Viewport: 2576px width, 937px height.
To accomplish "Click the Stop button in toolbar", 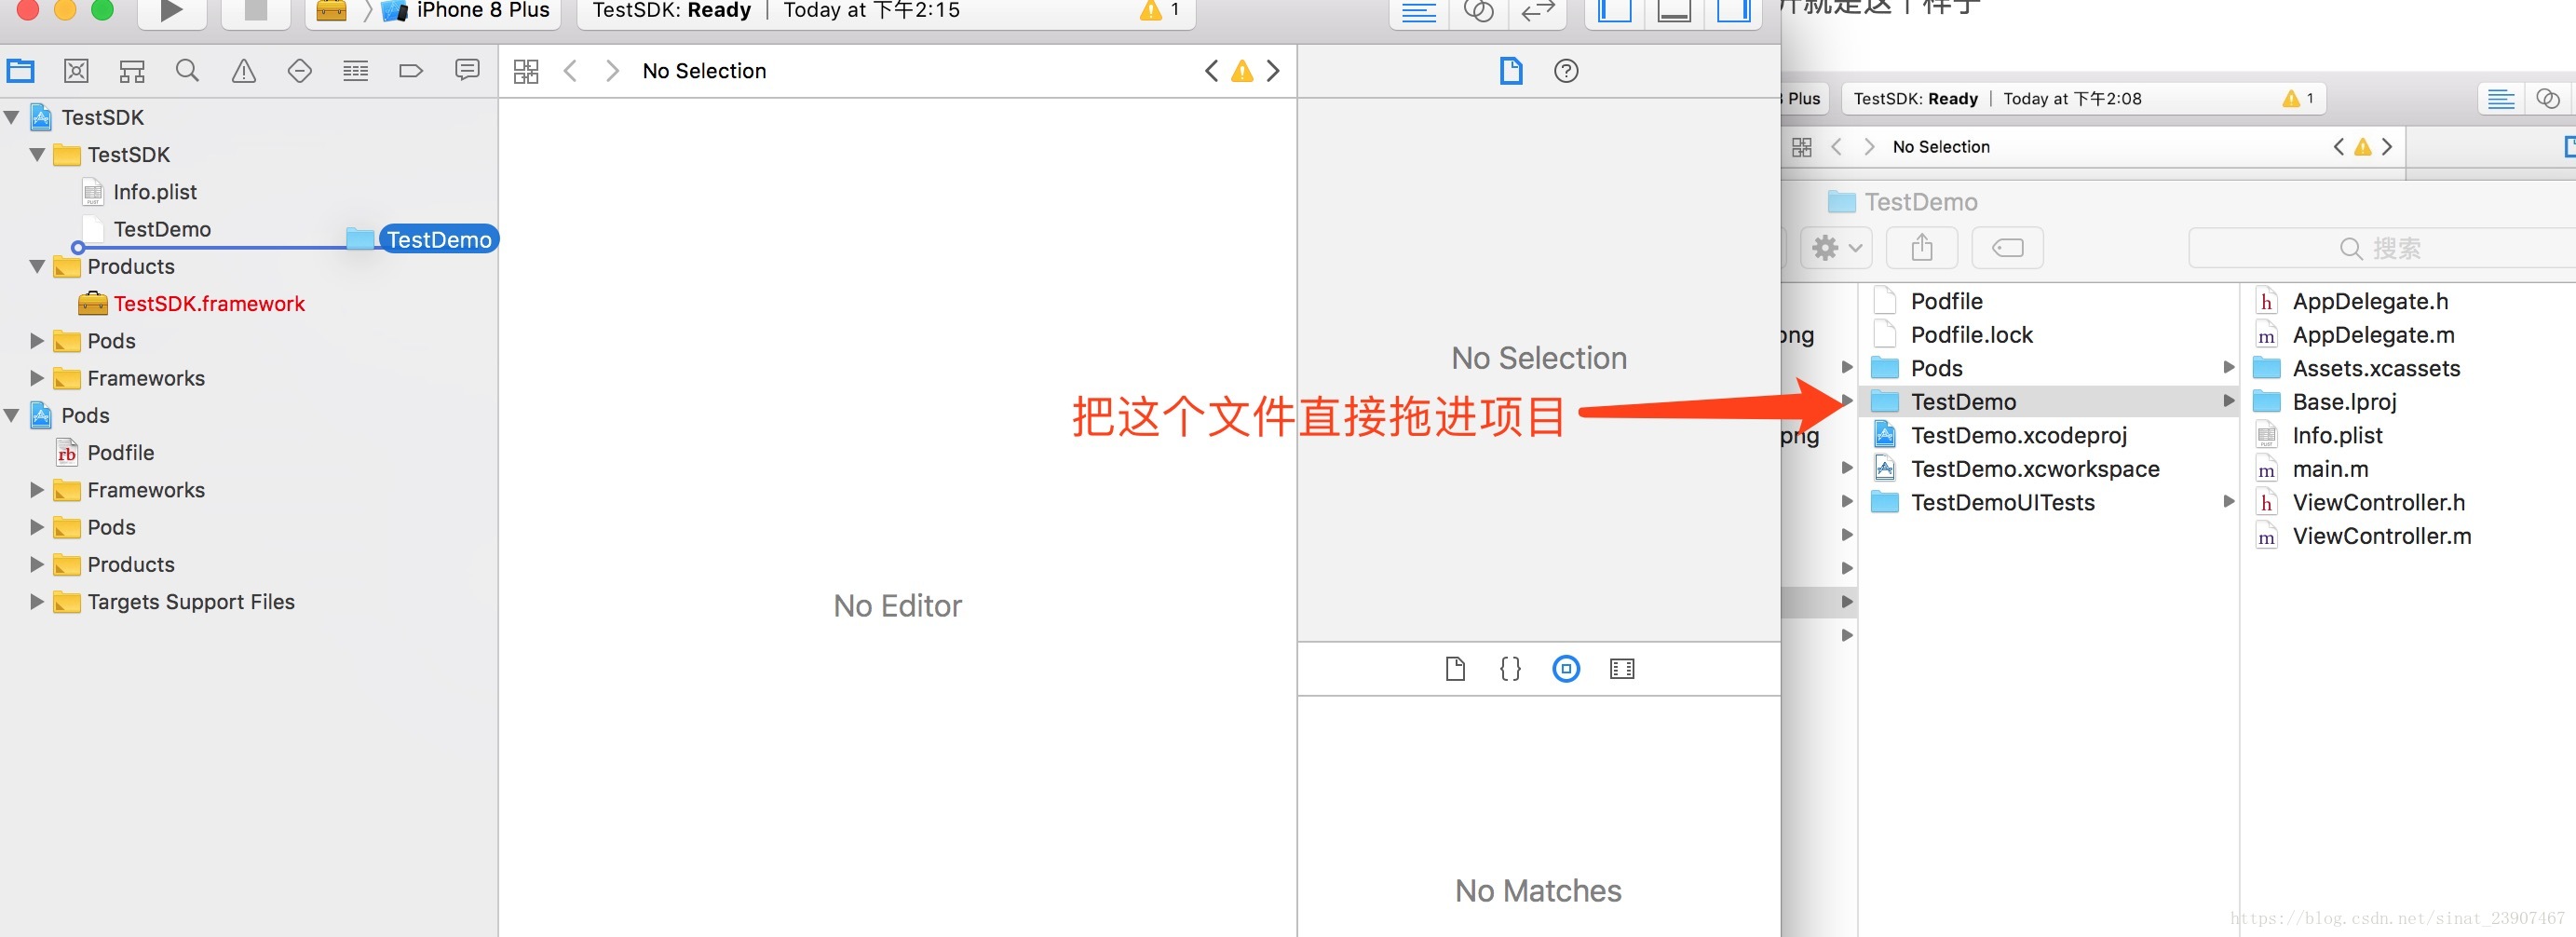I will (x=256, y=11).
